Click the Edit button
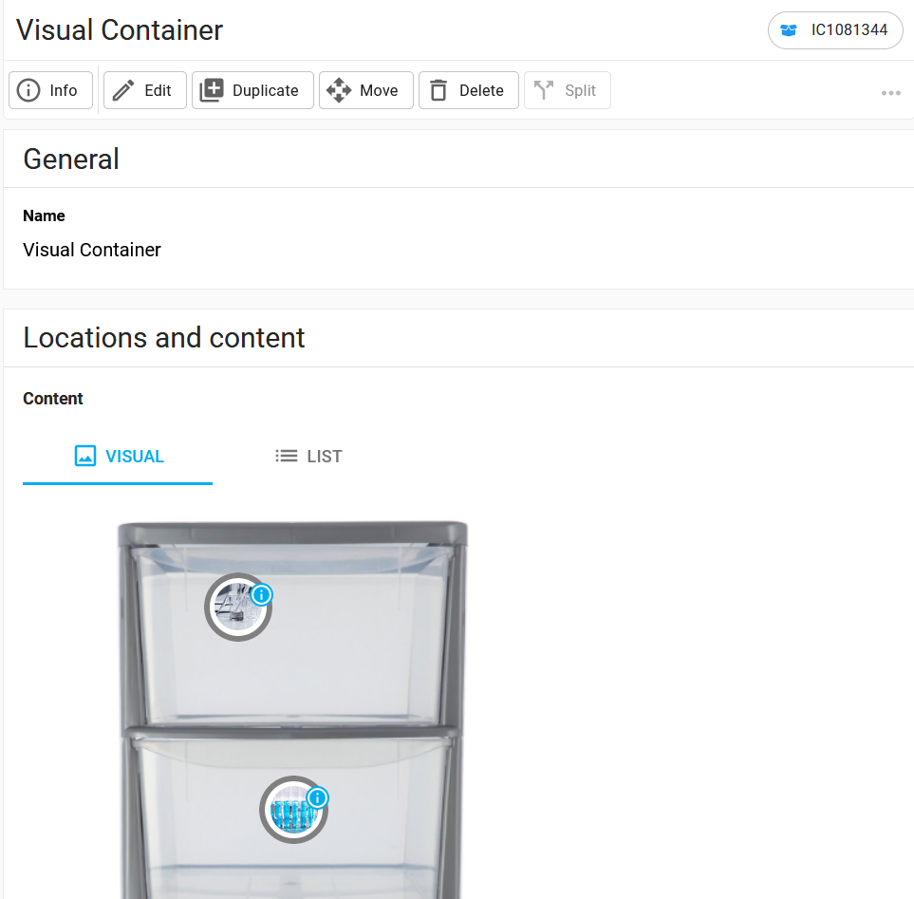Viewport: 914px width, 899px height. pyautogui.click(x=145, y=90)
